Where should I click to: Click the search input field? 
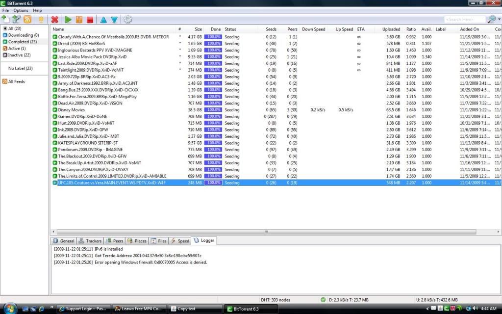pos(465,20)
